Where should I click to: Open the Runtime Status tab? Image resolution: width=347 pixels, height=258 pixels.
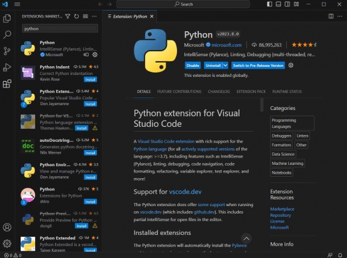point(287,92)
